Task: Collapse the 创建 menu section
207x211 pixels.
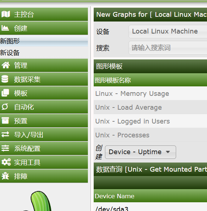Action: coord(44,28)
